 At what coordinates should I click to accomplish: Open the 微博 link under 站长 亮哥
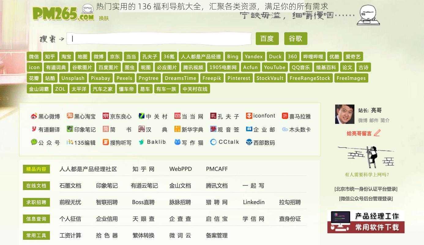point(363,121)
